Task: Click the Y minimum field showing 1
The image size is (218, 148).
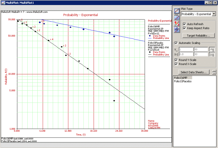Action: tap(186, 50)
